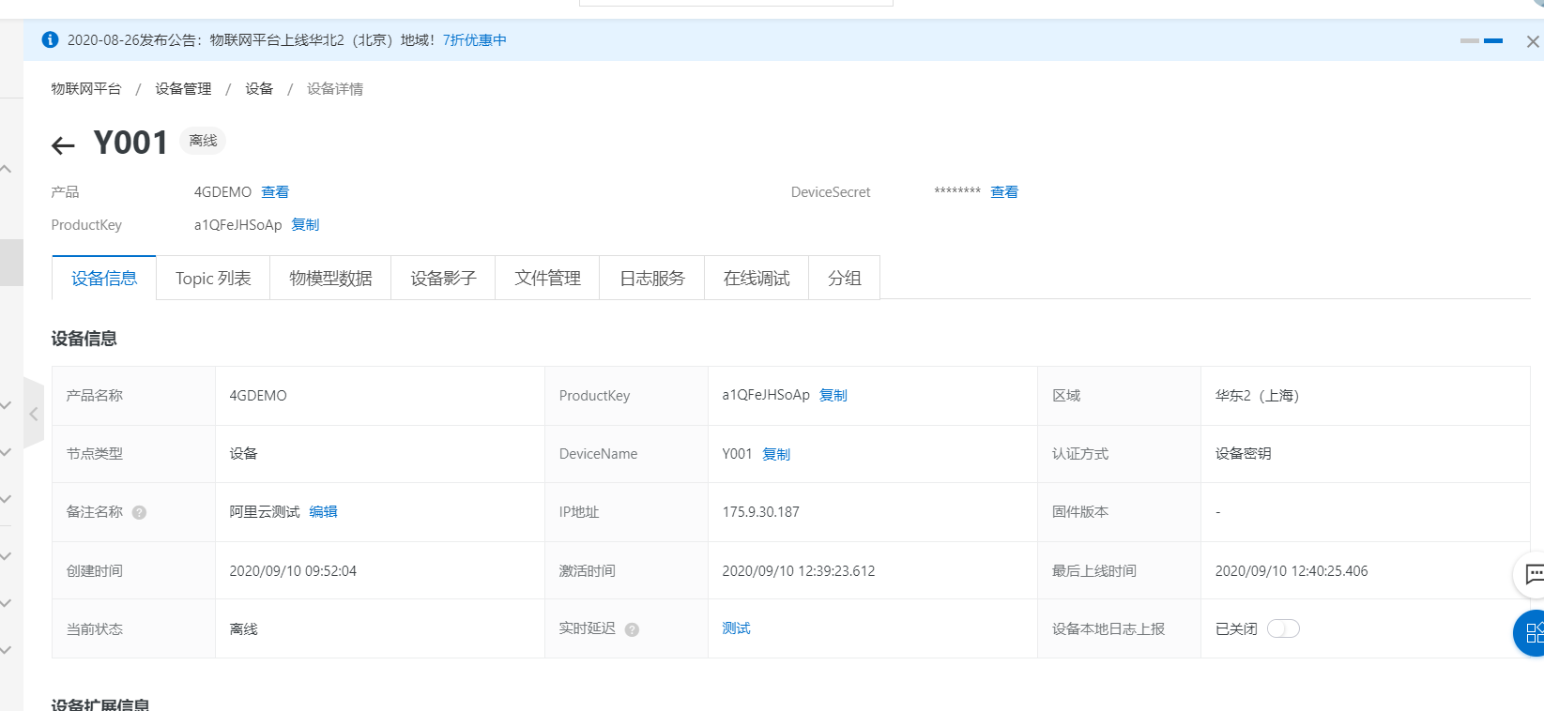Go to the 日志服务 tab
Image resolution: width=1544 pixels, height=711 pixels.
pyautogui.click(x=652, y=279)
